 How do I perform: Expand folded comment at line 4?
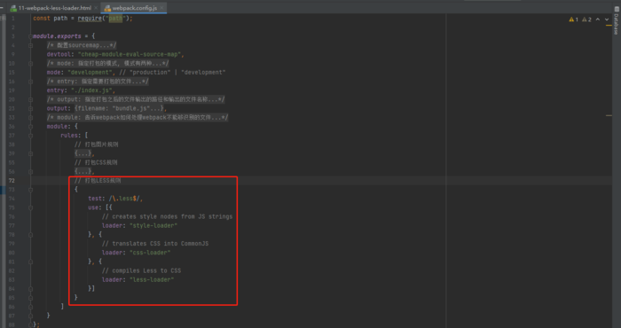[30, 45]
